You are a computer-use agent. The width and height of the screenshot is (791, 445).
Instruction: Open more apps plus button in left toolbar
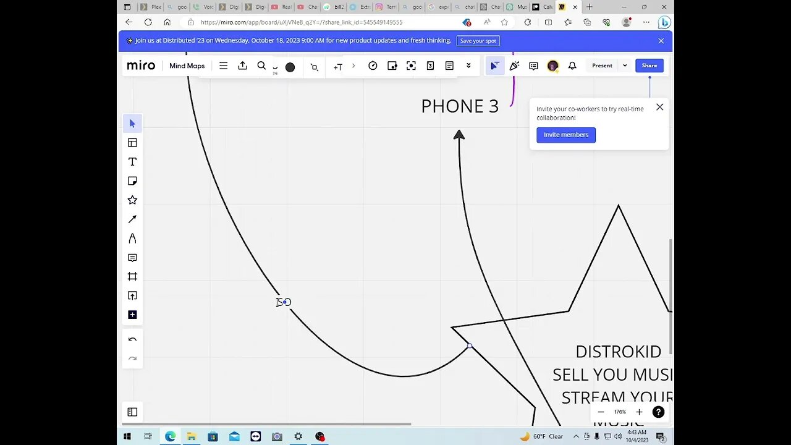pos(132,315)
